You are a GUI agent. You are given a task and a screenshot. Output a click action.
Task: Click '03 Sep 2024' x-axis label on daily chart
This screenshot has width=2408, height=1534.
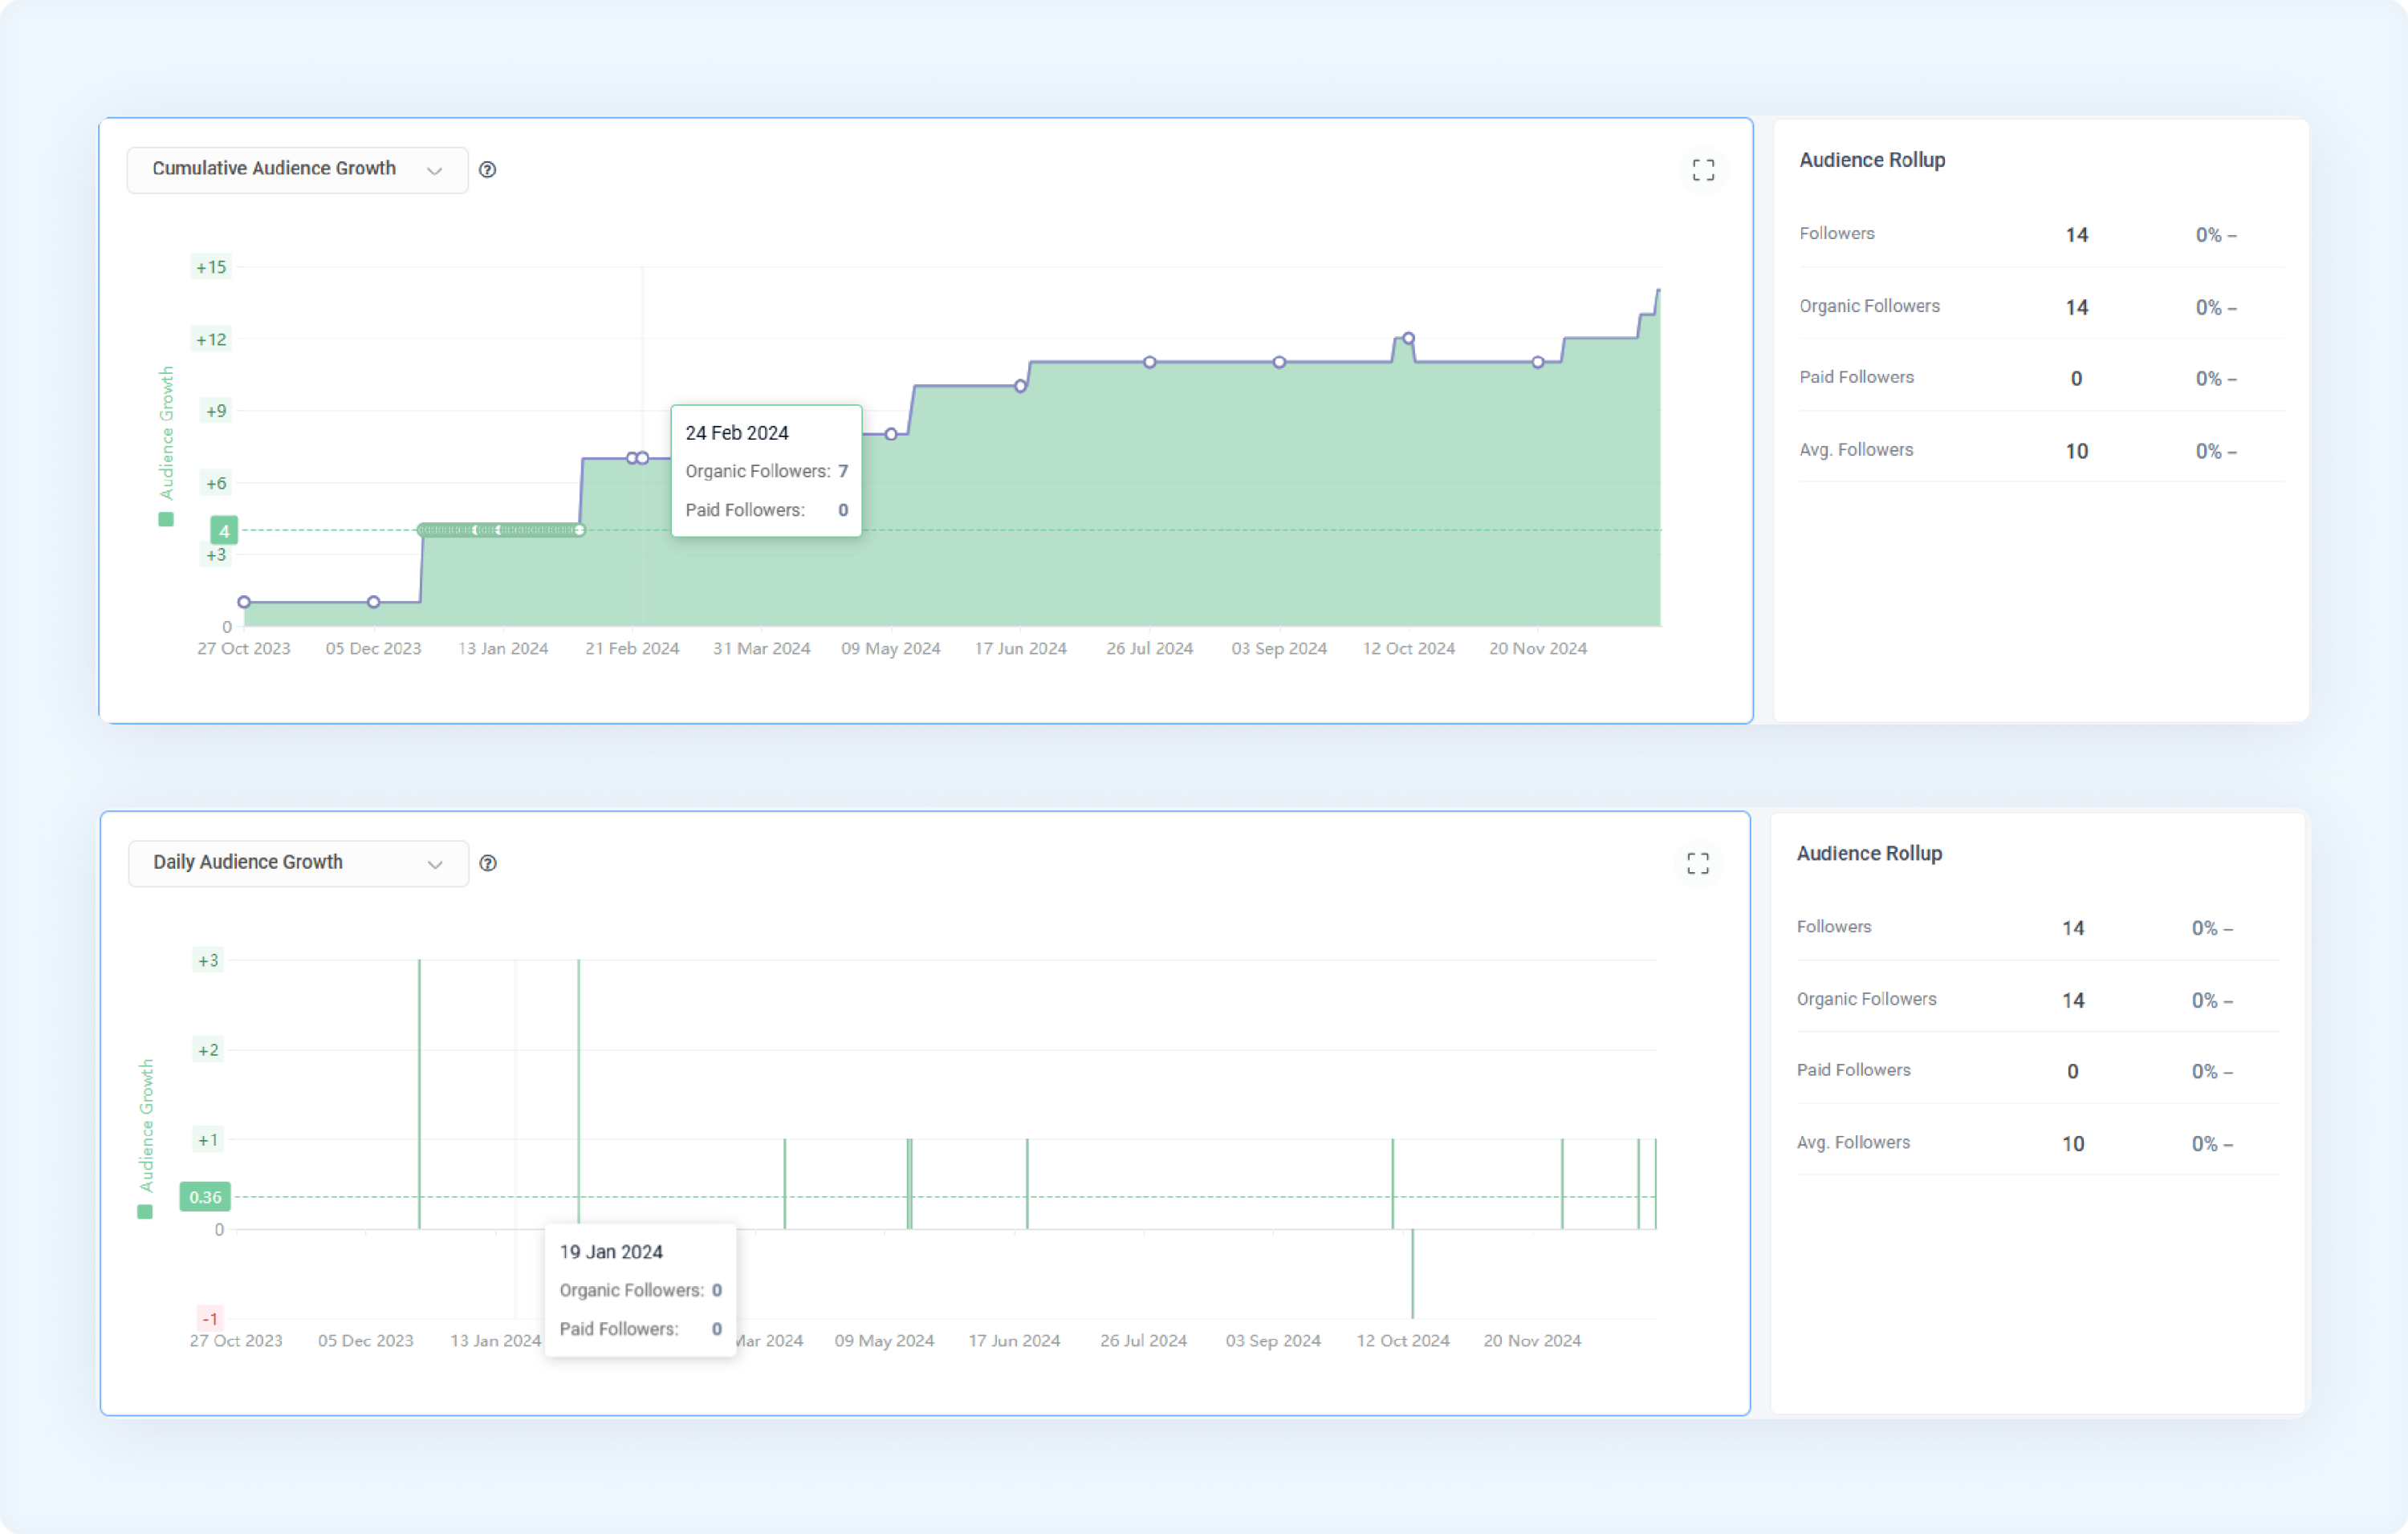pyautogui.click(x=1273, y=1341)
